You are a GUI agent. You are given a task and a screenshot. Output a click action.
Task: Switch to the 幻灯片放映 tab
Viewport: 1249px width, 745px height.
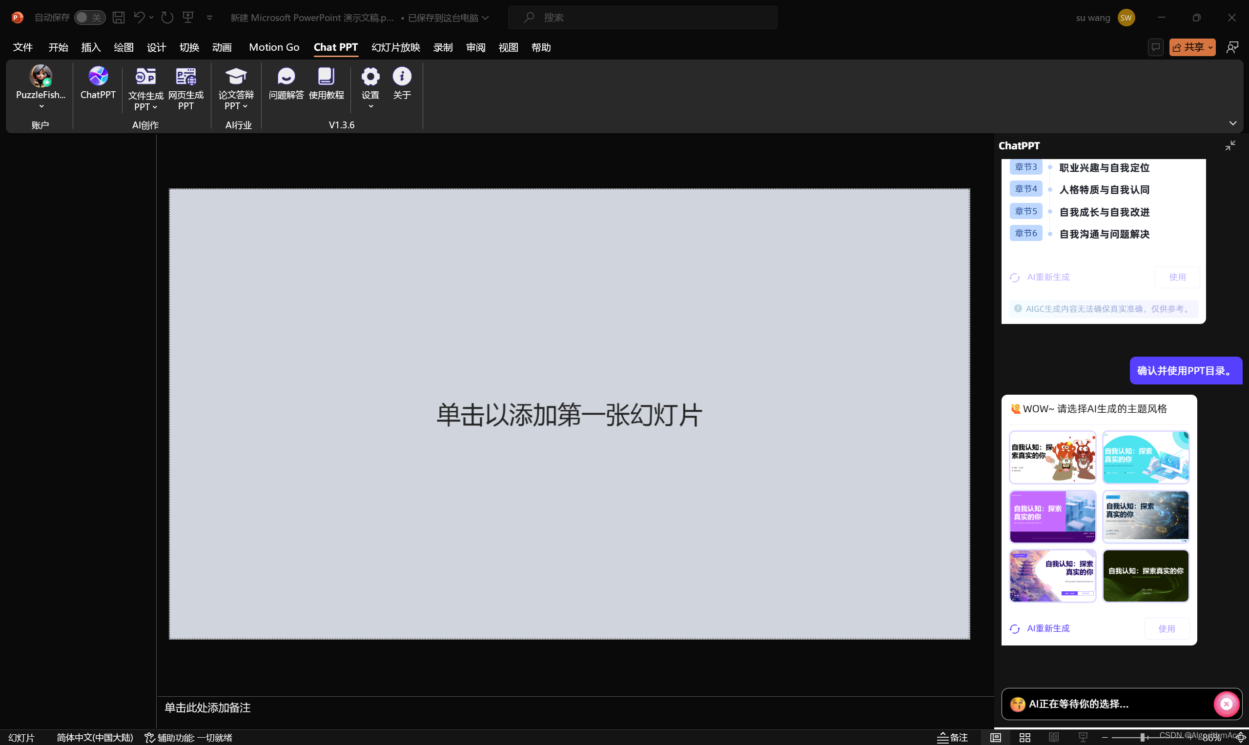pos(395,47)
